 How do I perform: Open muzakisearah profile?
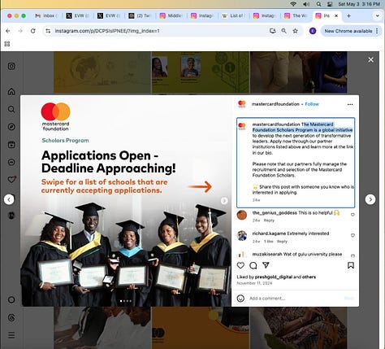tap(267, 254)
